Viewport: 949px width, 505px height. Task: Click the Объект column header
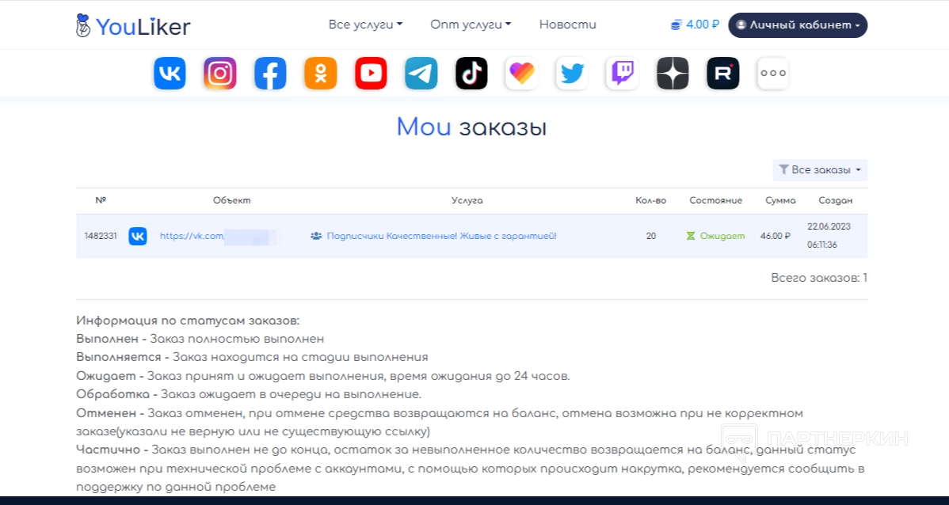pos(232,200)
